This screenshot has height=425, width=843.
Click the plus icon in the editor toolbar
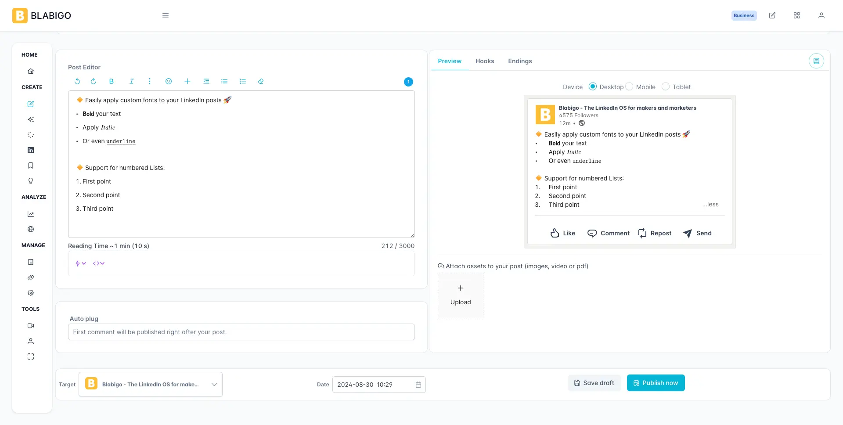click(x=187, y=81)
